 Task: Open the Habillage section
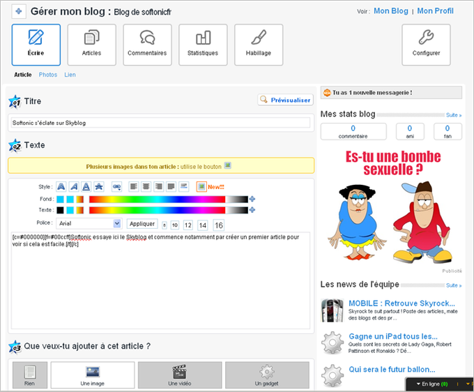[259, 45]
